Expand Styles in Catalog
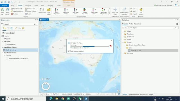This screenshot has height=101, width=180. 123,40
